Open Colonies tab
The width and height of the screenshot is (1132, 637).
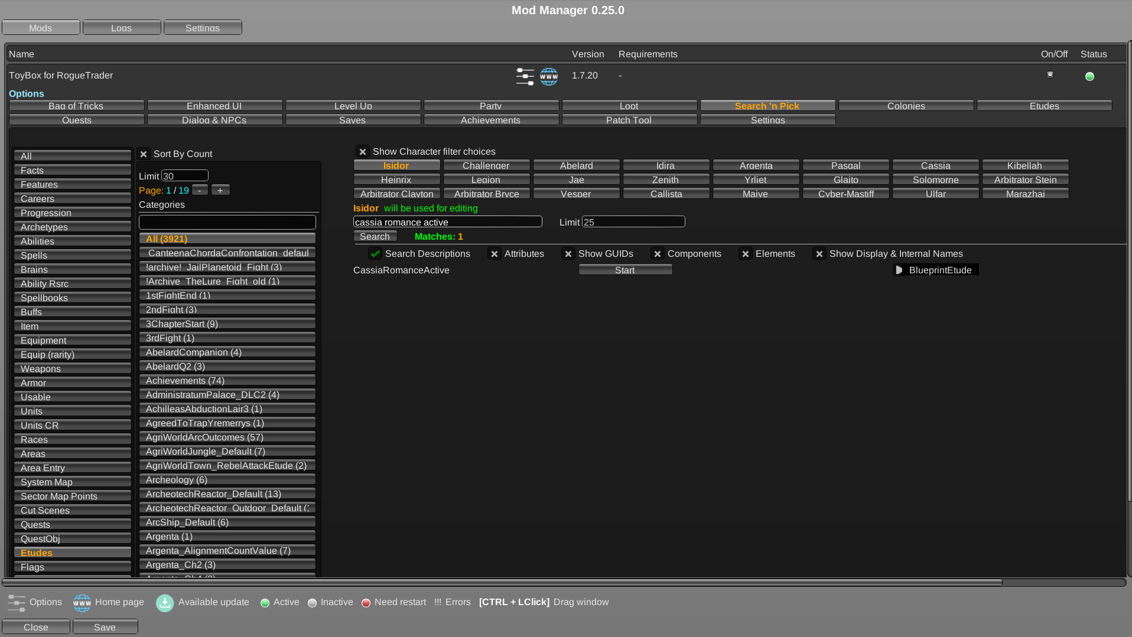tap(906, 106)
